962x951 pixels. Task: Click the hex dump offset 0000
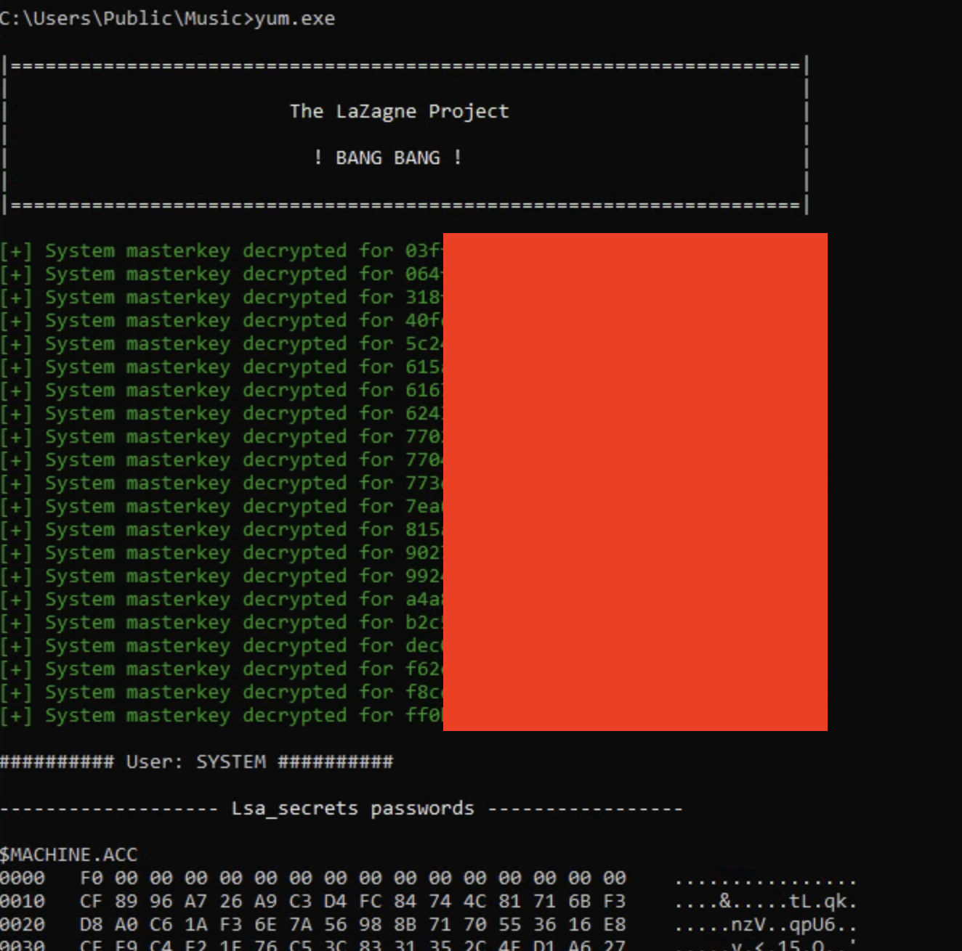(x=23, y=878)
